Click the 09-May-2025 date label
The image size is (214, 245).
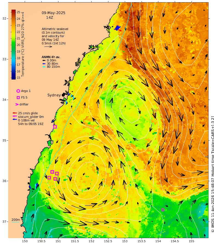click(x=54, y=13)
